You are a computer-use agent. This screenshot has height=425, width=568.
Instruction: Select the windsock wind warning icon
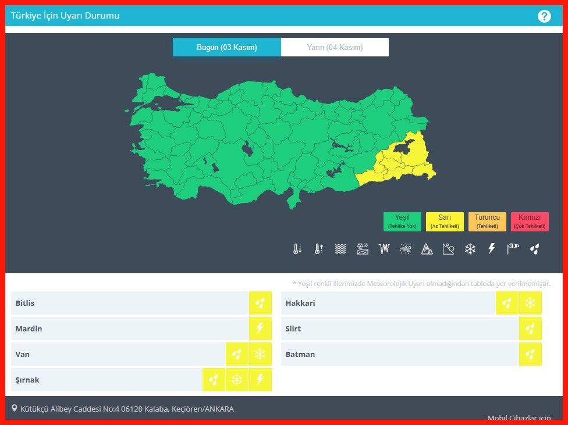pos(513,249)
